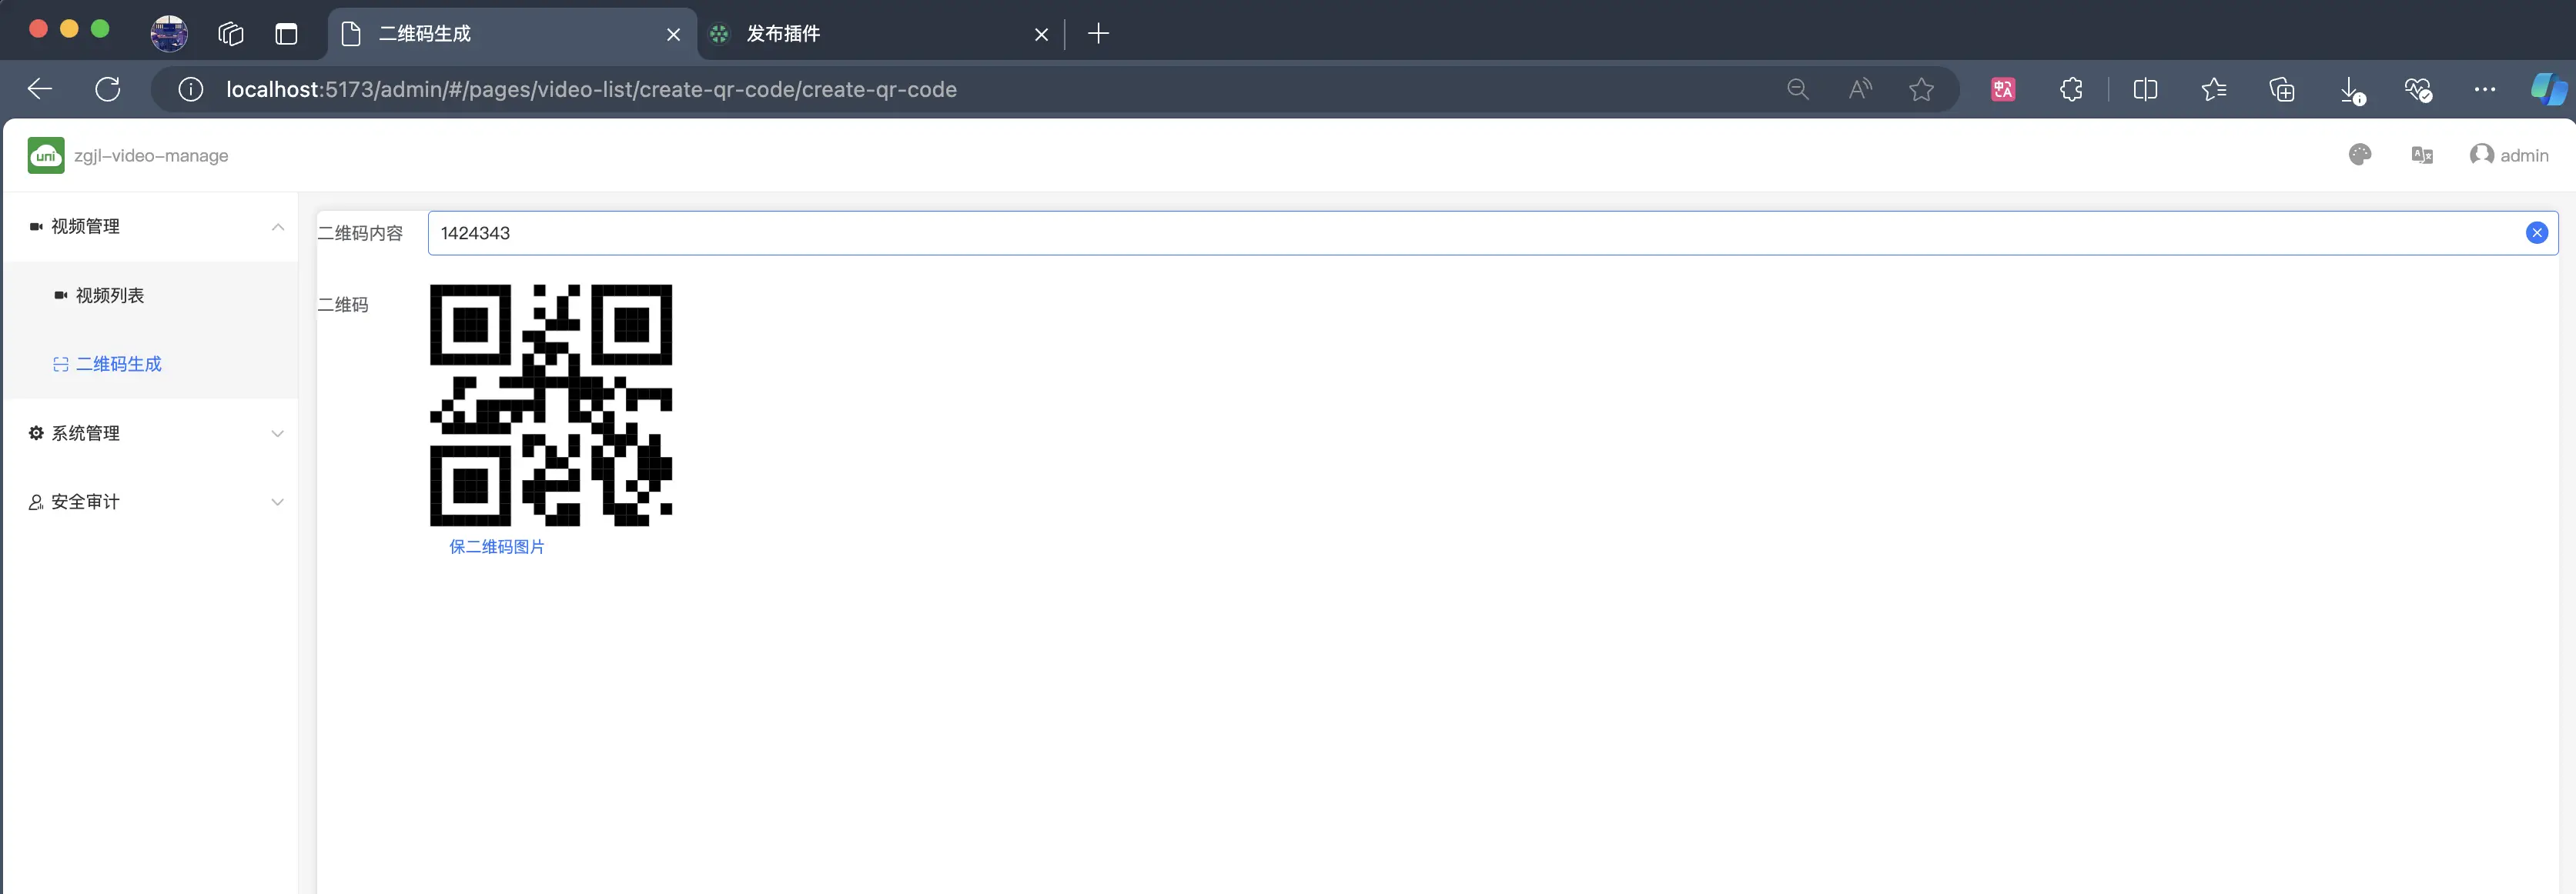Reload the current page
This screenshot has width=2576, height=894.
(108, 89)
